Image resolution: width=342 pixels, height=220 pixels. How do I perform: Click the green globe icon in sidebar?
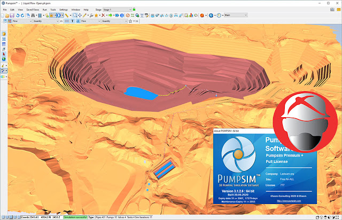click(4, 59)
